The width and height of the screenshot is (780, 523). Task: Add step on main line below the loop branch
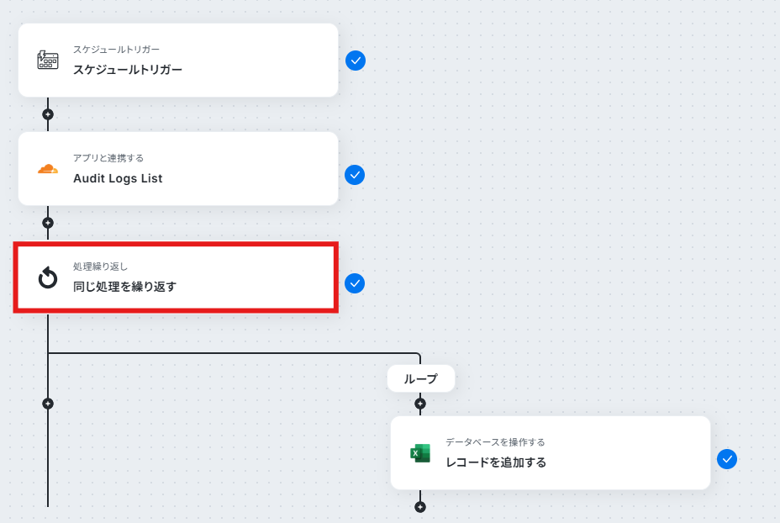[48, 404]
